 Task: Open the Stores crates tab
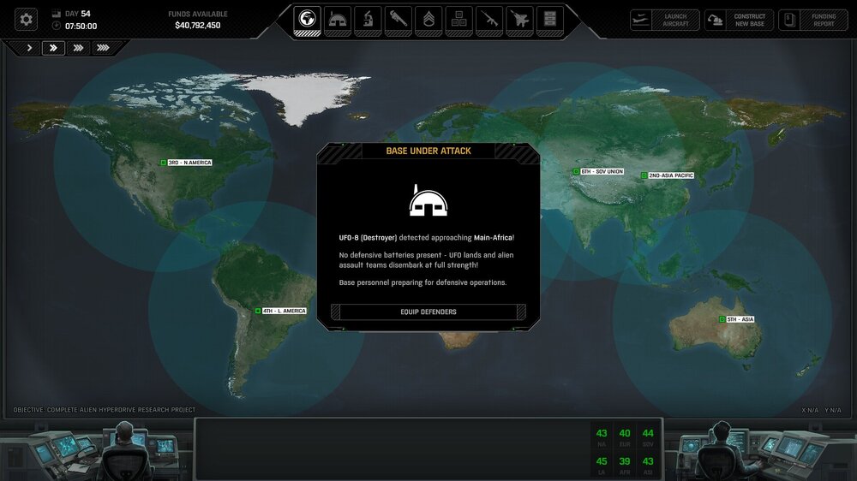[x=458, y=21]
